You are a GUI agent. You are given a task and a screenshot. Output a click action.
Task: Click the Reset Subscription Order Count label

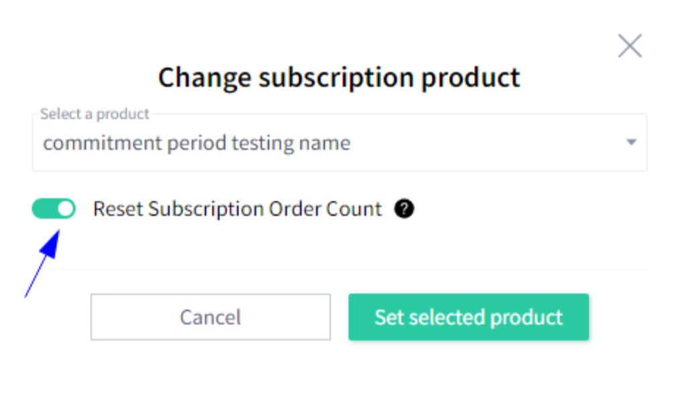tap(237, 209)
